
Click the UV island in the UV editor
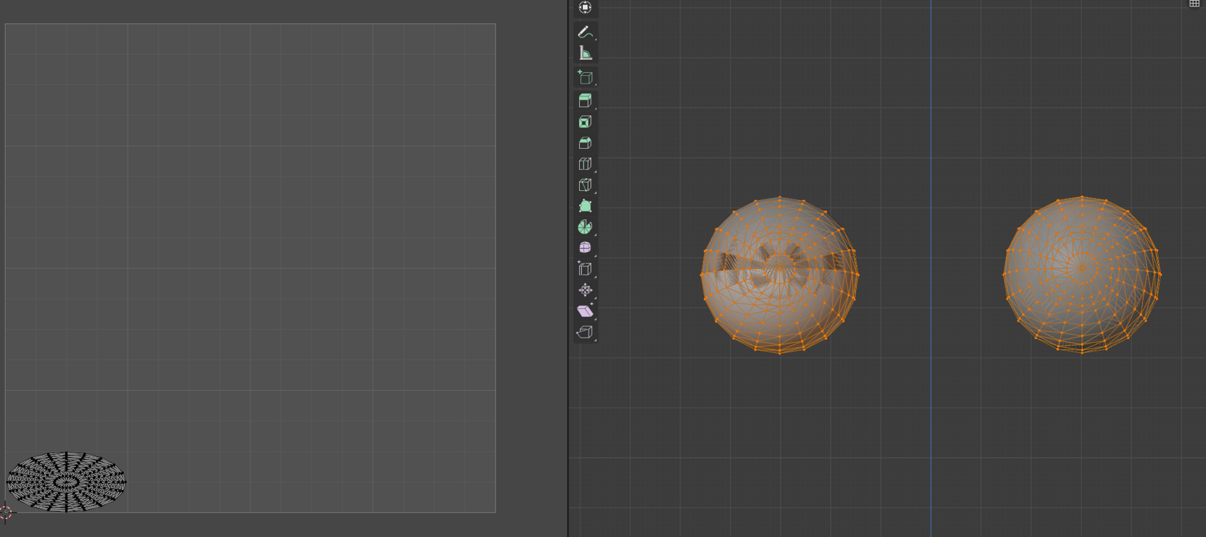coord(66,482)
